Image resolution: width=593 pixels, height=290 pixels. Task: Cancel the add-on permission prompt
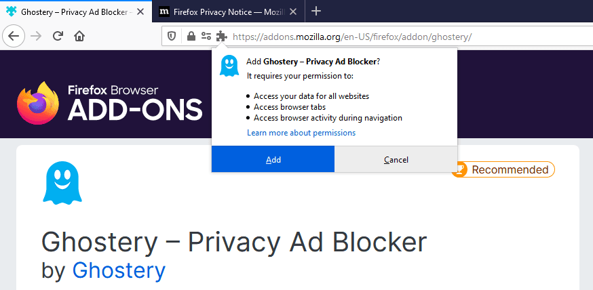click(396, 160)
